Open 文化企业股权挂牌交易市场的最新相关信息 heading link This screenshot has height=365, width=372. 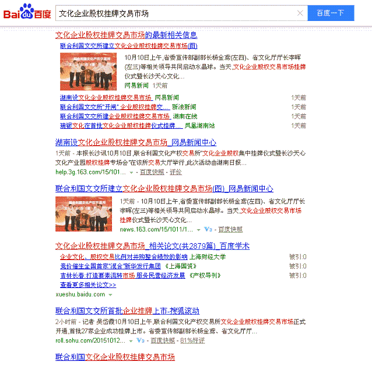point(126,36)
